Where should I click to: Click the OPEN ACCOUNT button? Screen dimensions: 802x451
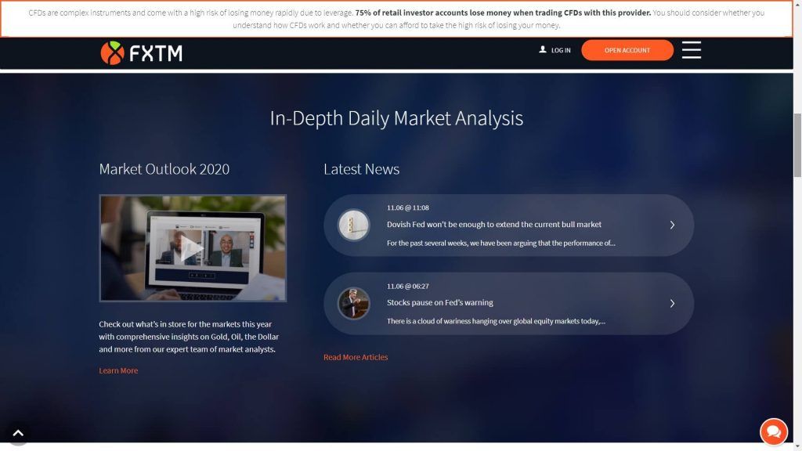627,50
